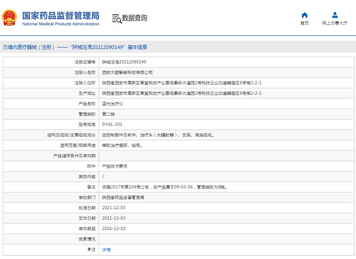The width and height of the screenshot is (356, 259).
Task: Click the 产品储存条件及有效期 label
Action: (x=74, y=156)
